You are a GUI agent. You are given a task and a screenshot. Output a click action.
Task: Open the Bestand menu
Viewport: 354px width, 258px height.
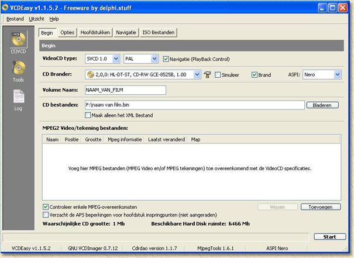tap(15, 19)
